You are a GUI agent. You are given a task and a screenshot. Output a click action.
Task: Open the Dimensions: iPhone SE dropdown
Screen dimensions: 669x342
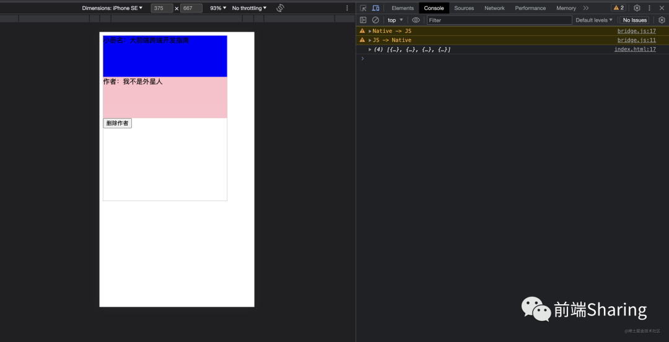pyautogui.click(x=112, y=8)
